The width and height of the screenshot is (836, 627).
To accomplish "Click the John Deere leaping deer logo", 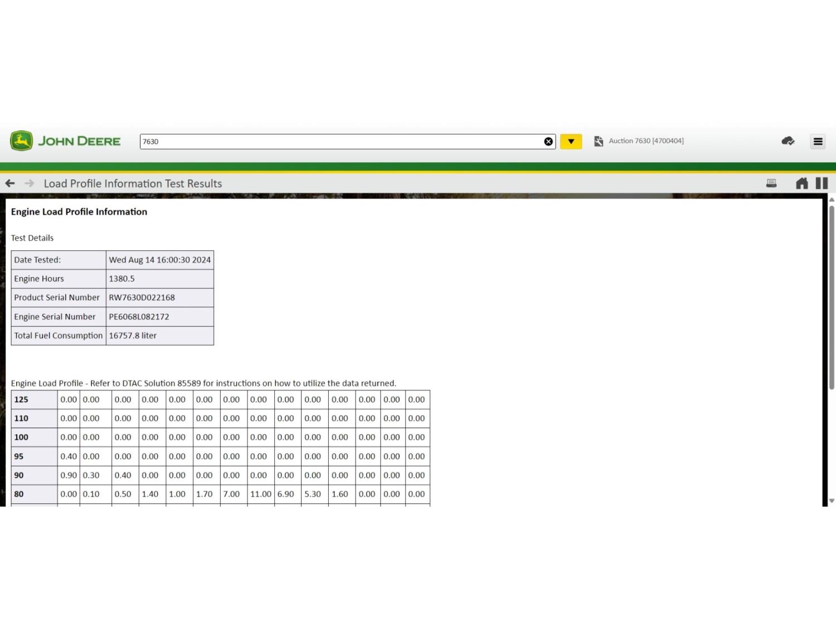I will tap(22, 141).
